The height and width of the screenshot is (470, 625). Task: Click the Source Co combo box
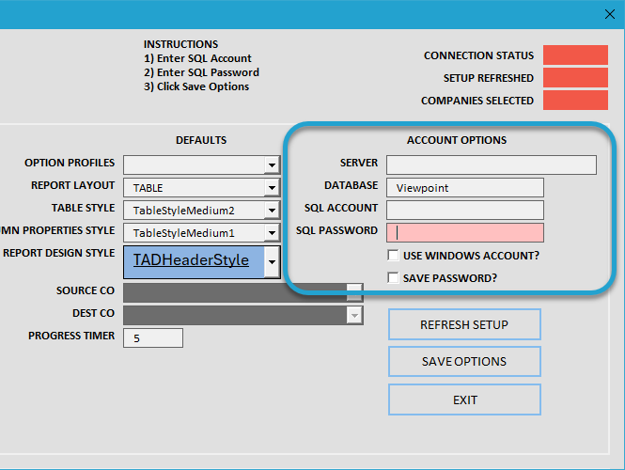pos(243,293)
